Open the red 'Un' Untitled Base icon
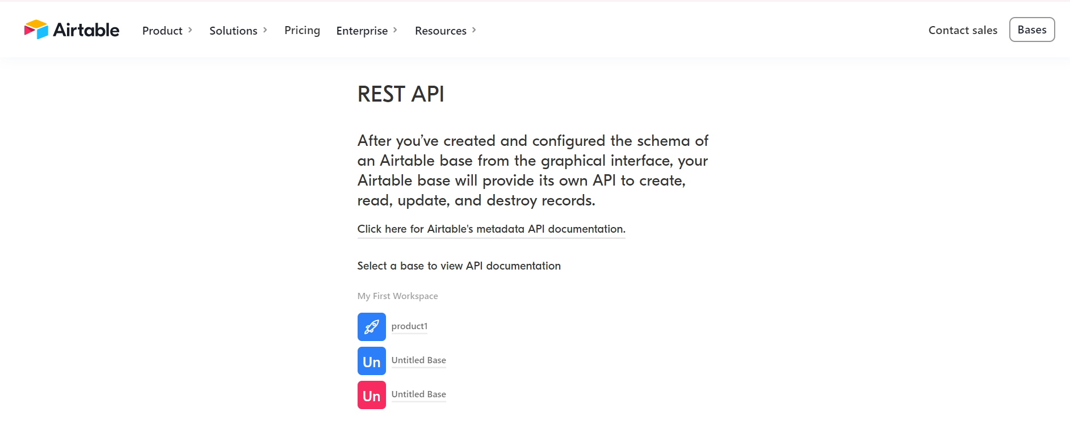The width and height of the screenshot is (1070, 433). [x=371, y=395]
